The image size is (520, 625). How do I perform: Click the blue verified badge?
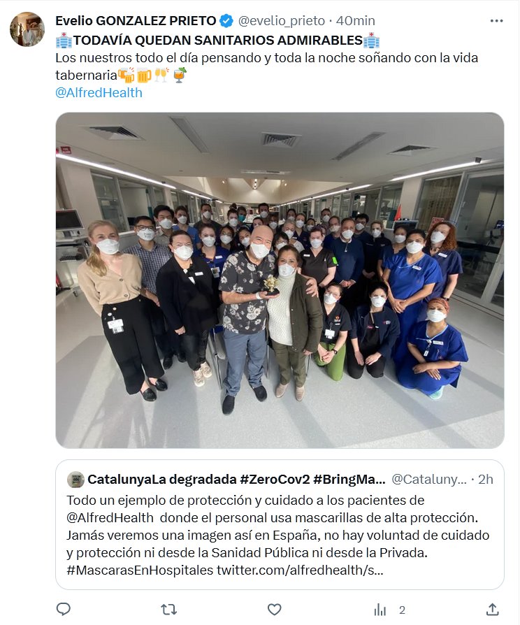point(226,21)
